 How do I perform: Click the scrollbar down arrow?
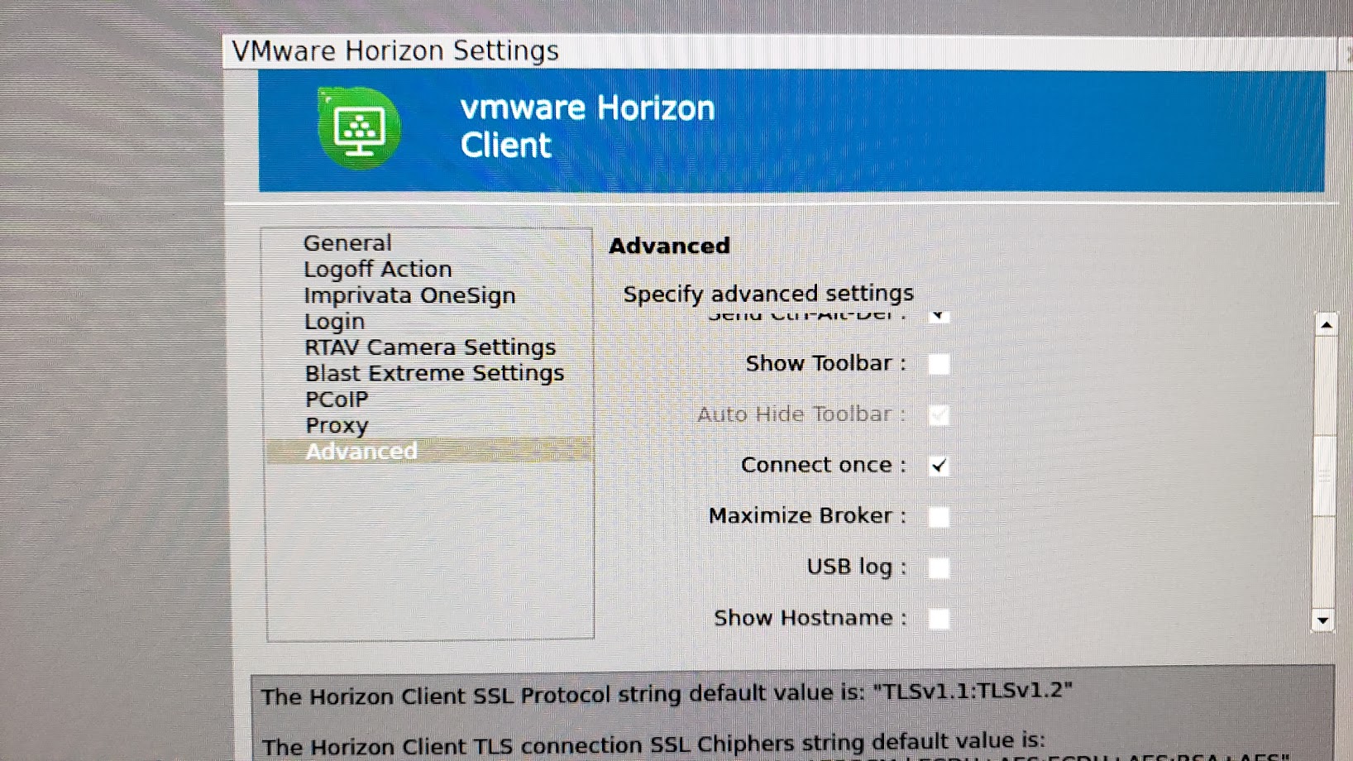tap(1323, 620)
